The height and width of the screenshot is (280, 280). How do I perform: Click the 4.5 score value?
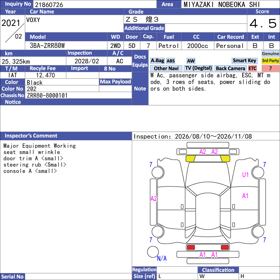coord(263,23)
